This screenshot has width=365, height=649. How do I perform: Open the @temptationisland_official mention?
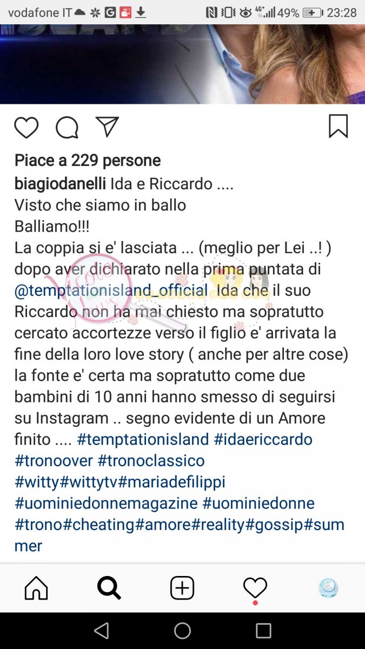[x=111, y=290]
